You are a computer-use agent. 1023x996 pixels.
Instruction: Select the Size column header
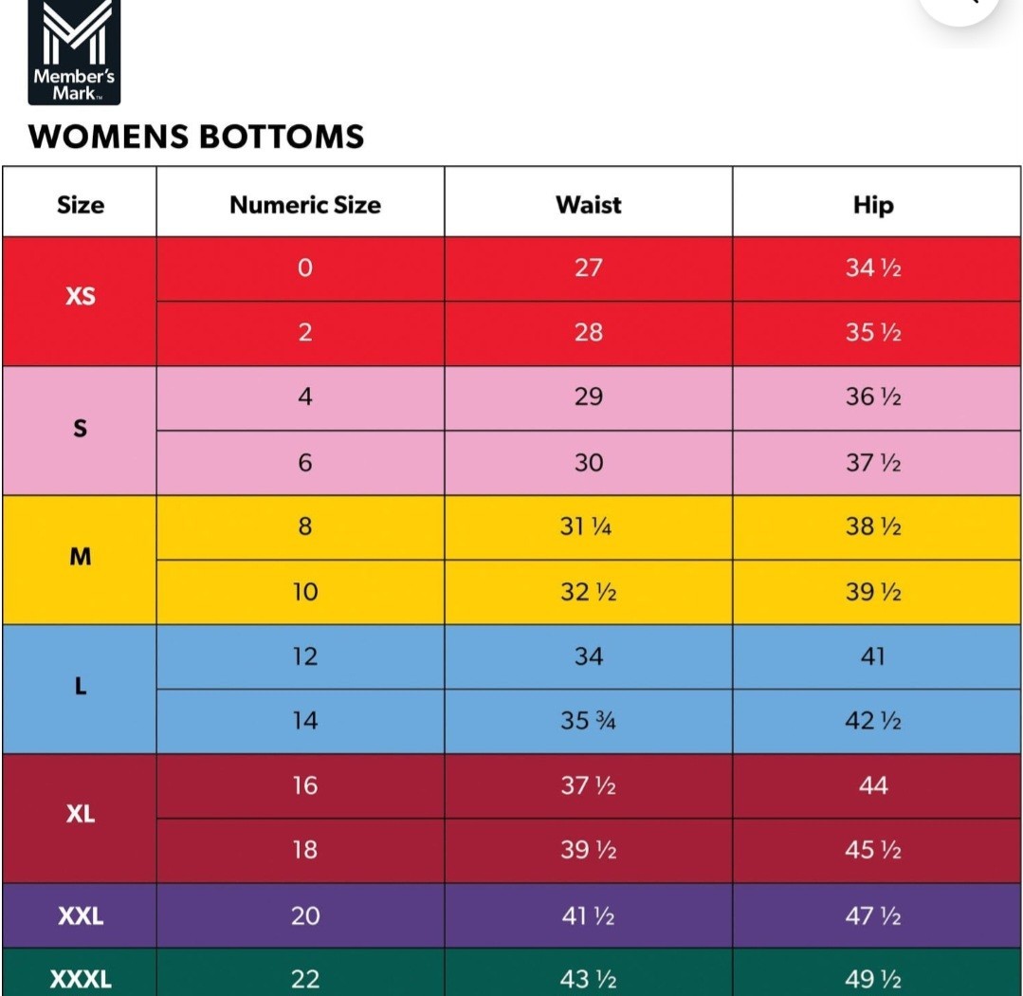pyautogui.click(x=81, y=205)
